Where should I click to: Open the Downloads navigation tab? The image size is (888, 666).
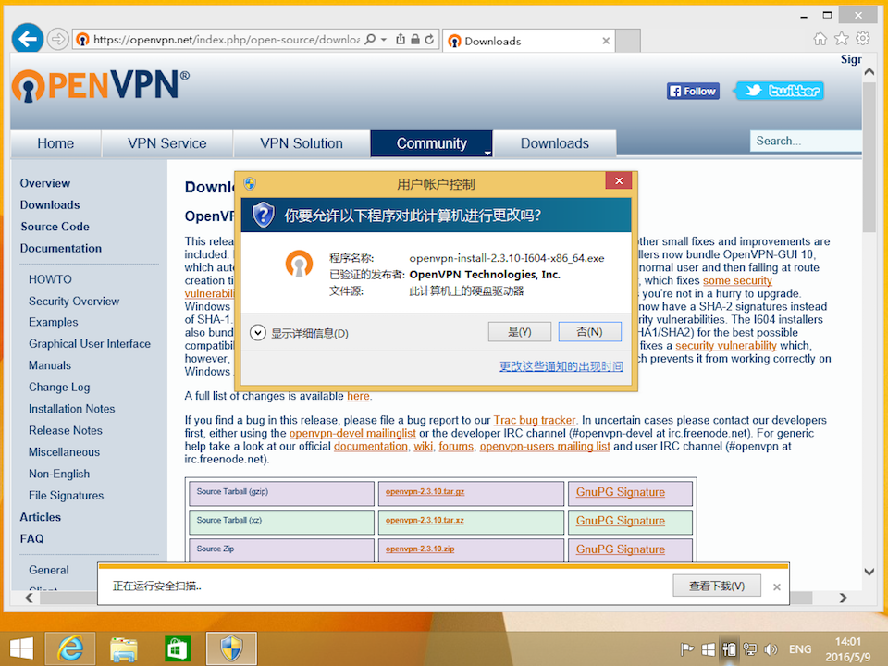pyautogui.click(x=554, y=143)
